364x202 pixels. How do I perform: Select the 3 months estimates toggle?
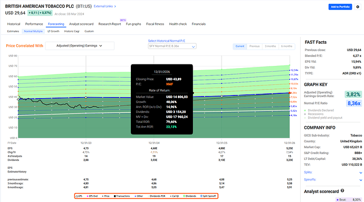[x=270, y=46]
